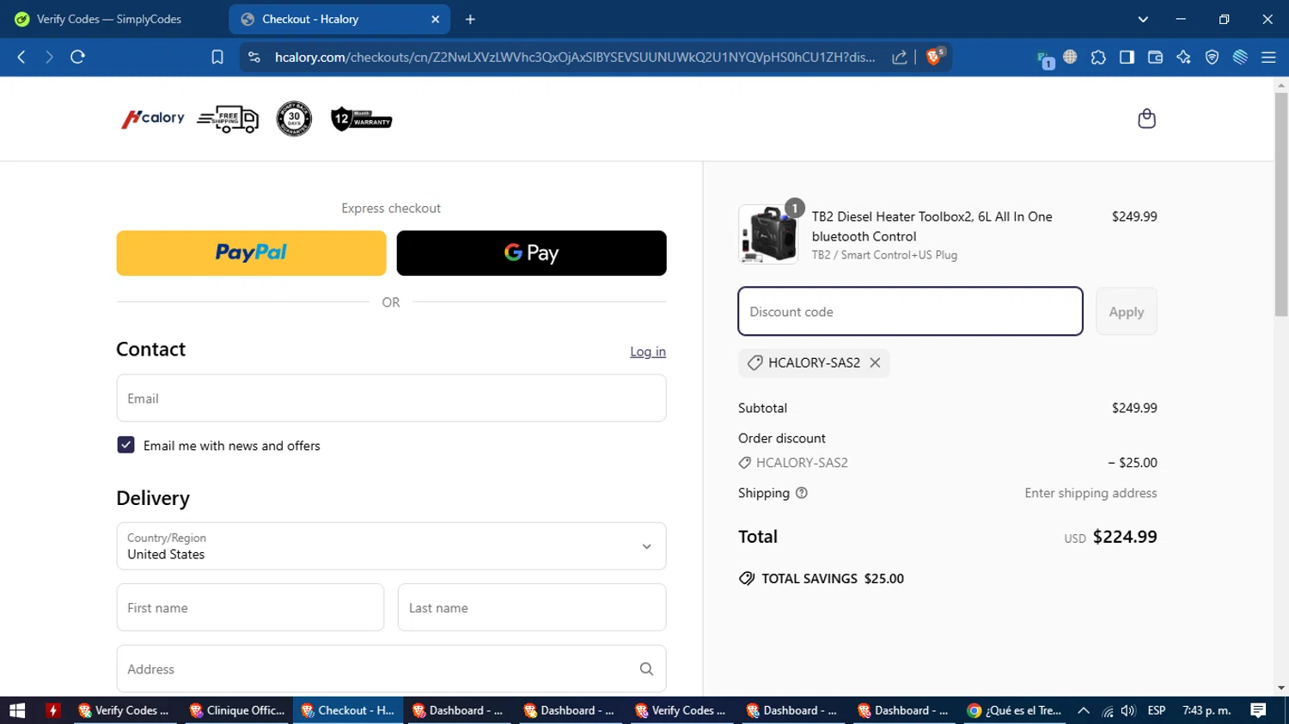Screen dimensions: 1289x724
Task: Show hidden system tray icons
Action: pyautogui.click(x=1084, y=710)
